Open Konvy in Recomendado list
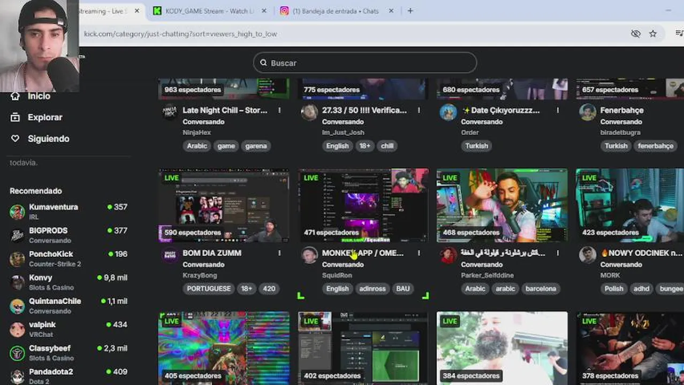The image size is (684, 385). click(x=69, y=282)
